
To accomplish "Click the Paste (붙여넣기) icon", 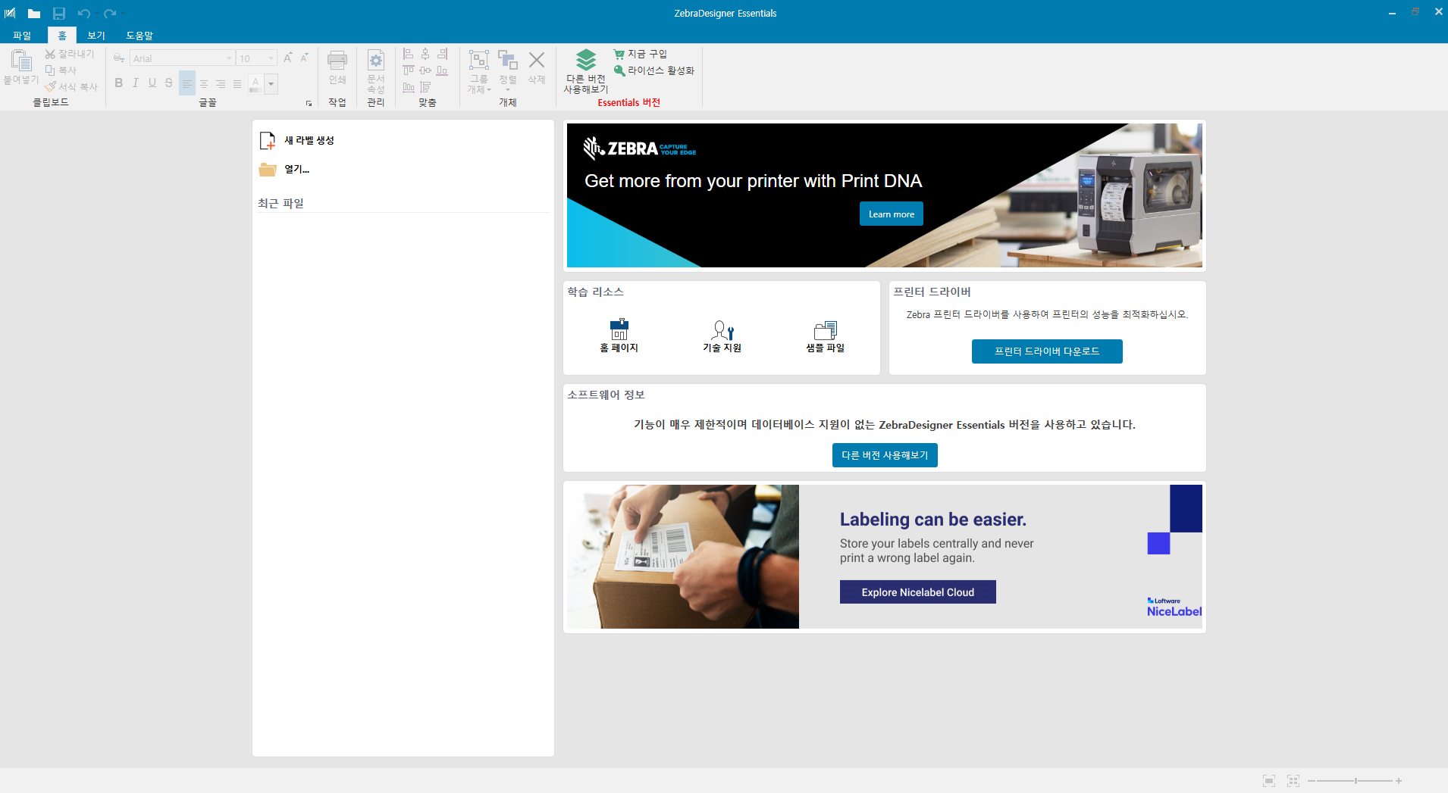I will [x=21, y=61].
